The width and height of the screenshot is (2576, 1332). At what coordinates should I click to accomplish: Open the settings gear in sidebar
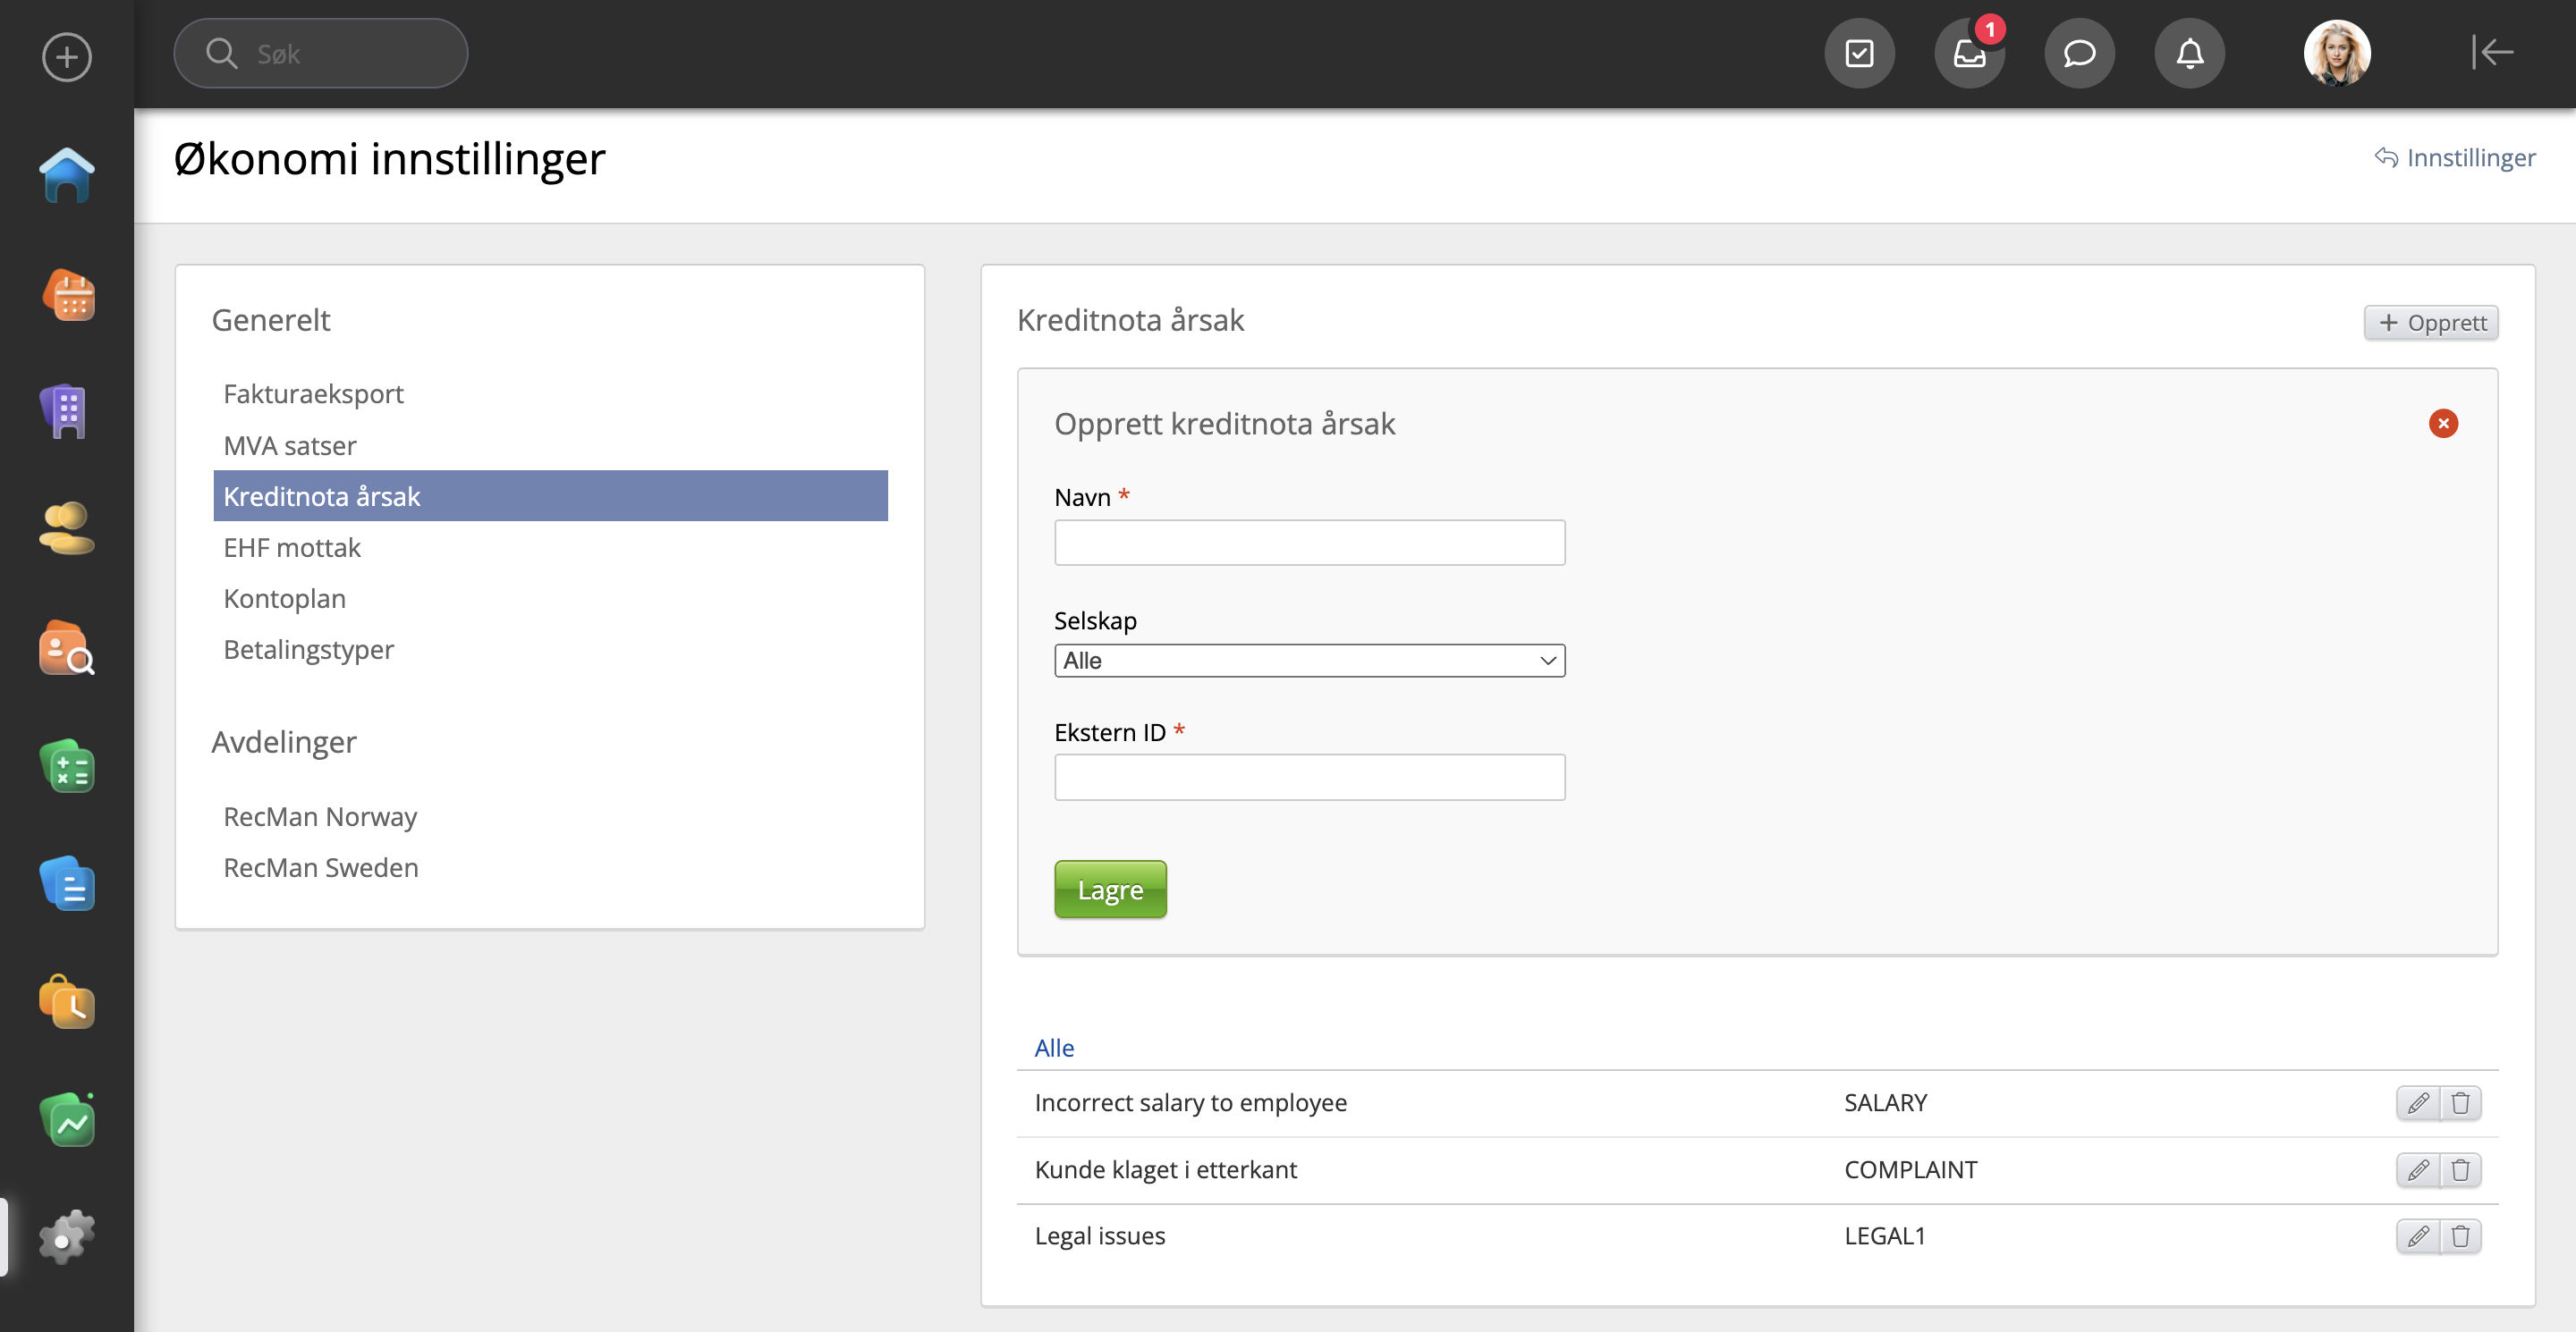(x=67, y=1237)
